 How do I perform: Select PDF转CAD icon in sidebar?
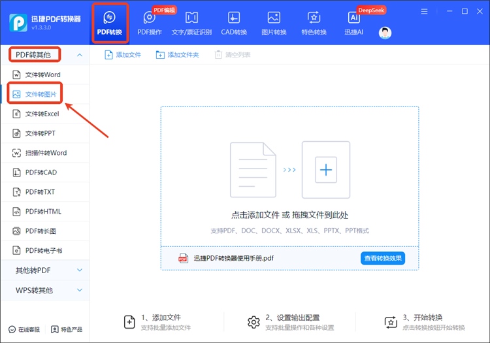[16, 172]
